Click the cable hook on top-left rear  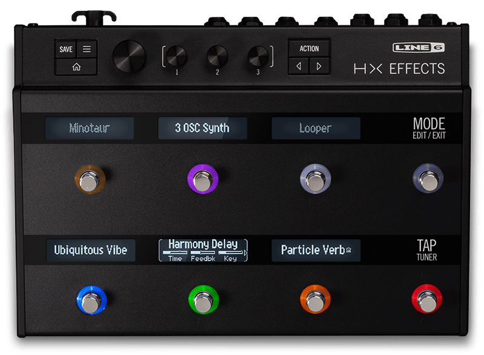pyautogui.click(x=94, y=18)
